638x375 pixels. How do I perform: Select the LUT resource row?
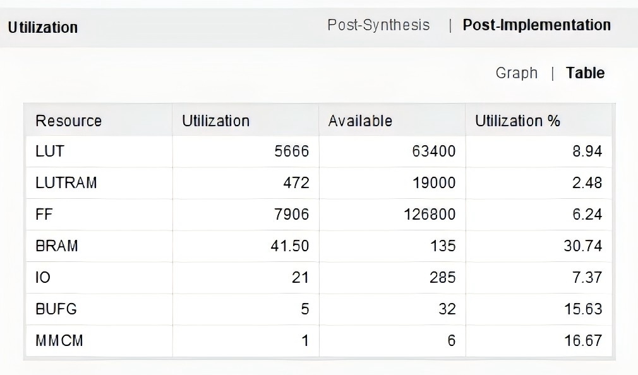point(318,152)
